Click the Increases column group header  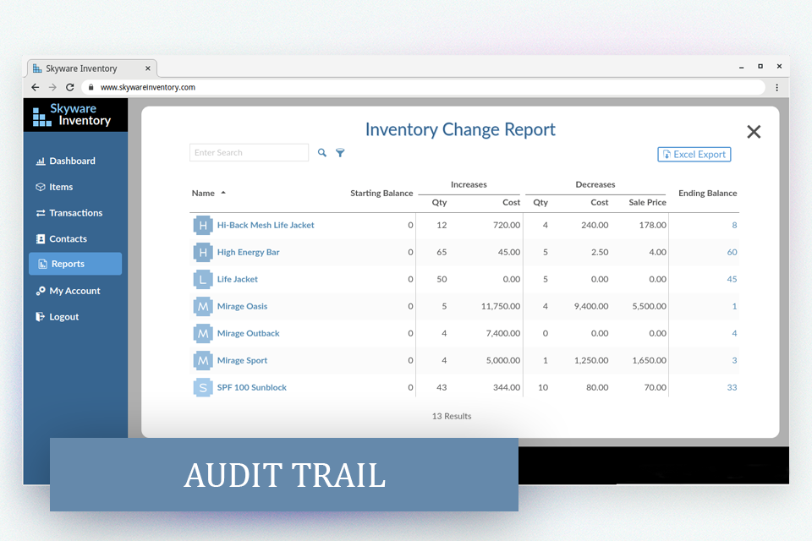(469, 184)
